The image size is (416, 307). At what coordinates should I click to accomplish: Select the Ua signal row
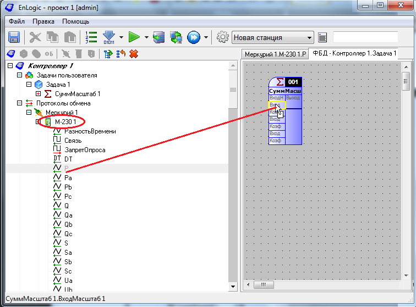pyautogui.click(x=68, y=280)
